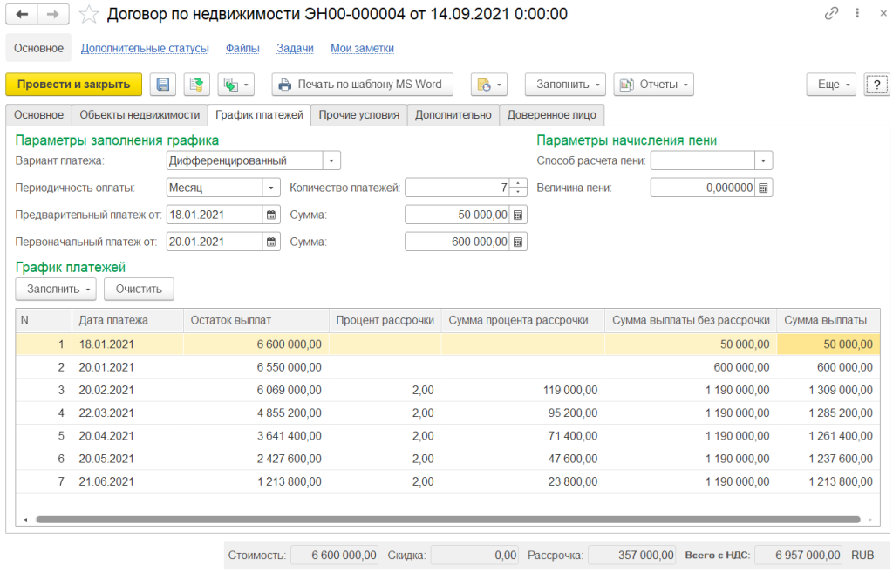
Task: Expand Периодичность оплаты dropdown
Action: pyautogui.click(x=270, y=188)
